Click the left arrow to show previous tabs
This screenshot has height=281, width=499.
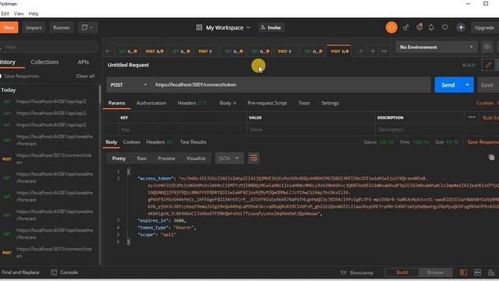tap(108, 51)
